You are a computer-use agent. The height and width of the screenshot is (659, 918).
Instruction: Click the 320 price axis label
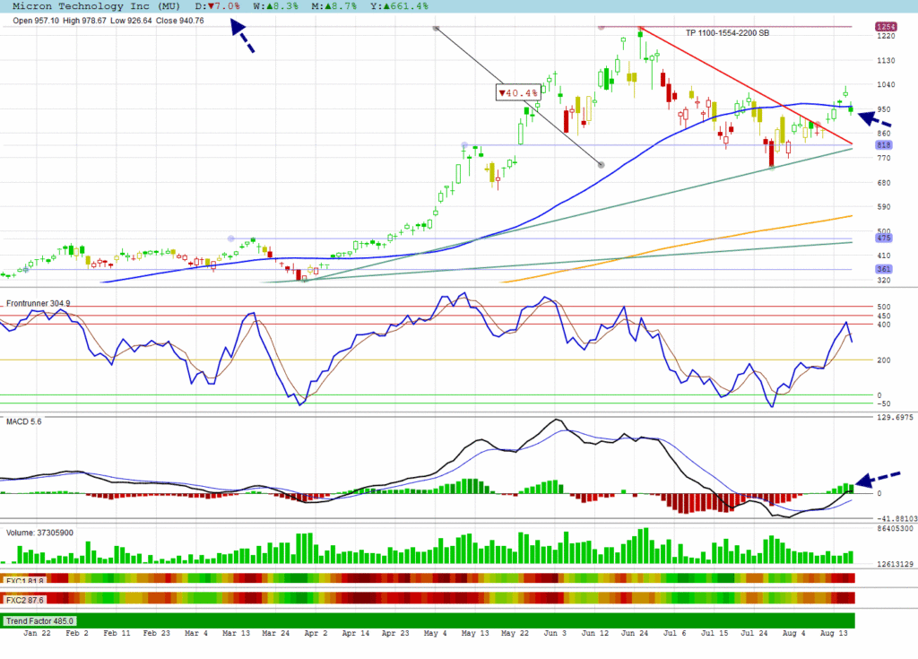[x=883, y=280]
